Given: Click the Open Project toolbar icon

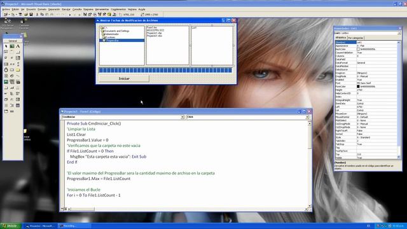Looking at the screenshot, I should pos(26,15).
